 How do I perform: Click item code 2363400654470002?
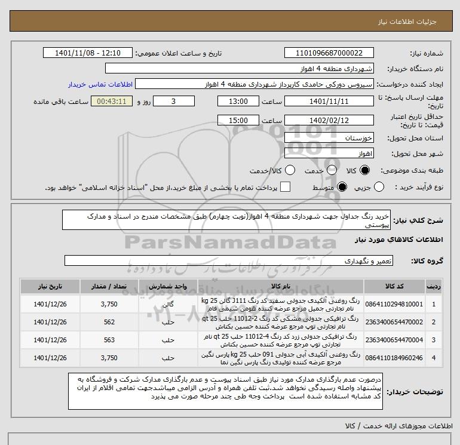(394, 322)
